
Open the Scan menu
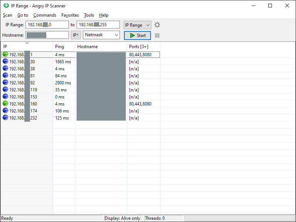click(7, 15)
